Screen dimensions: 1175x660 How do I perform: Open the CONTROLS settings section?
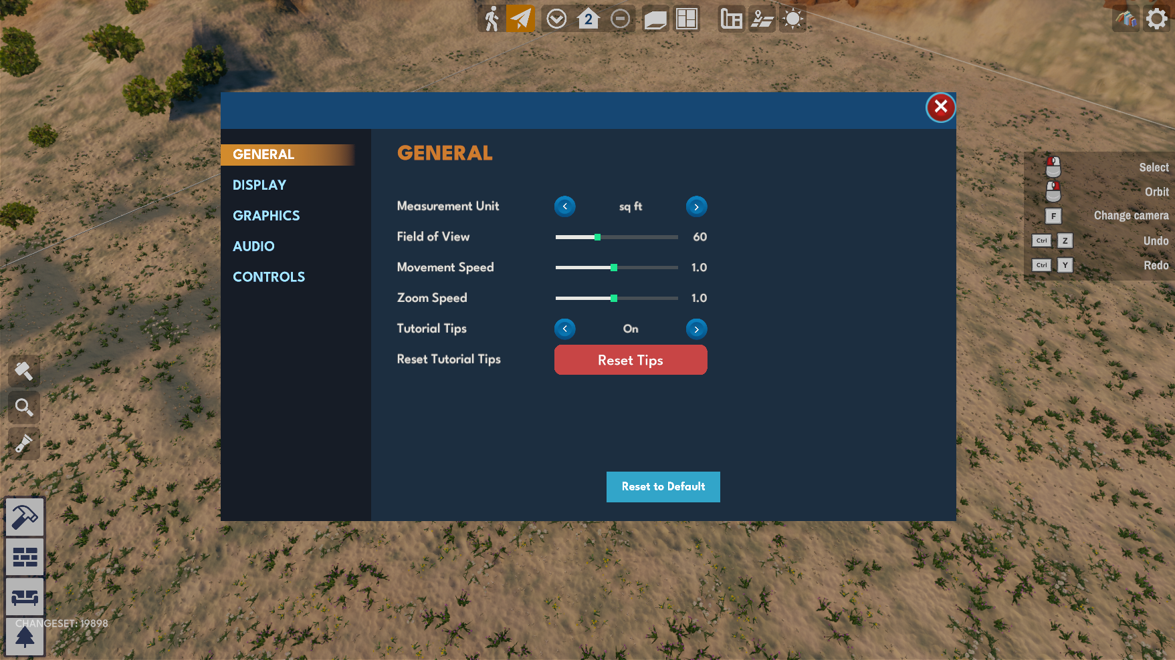click(x=269, y=277)
